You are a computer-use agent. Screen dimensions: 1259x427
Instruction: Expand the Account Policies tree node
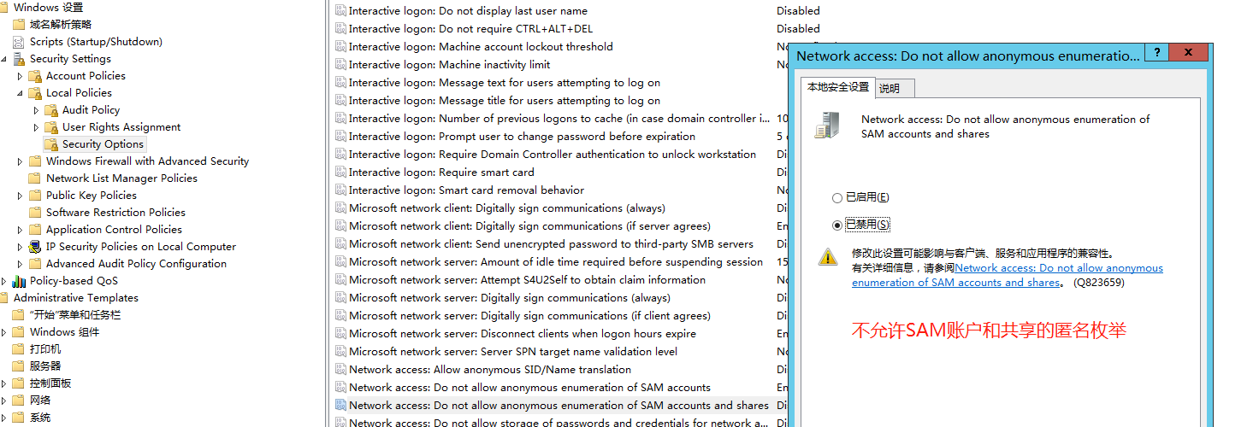[21, 76]
